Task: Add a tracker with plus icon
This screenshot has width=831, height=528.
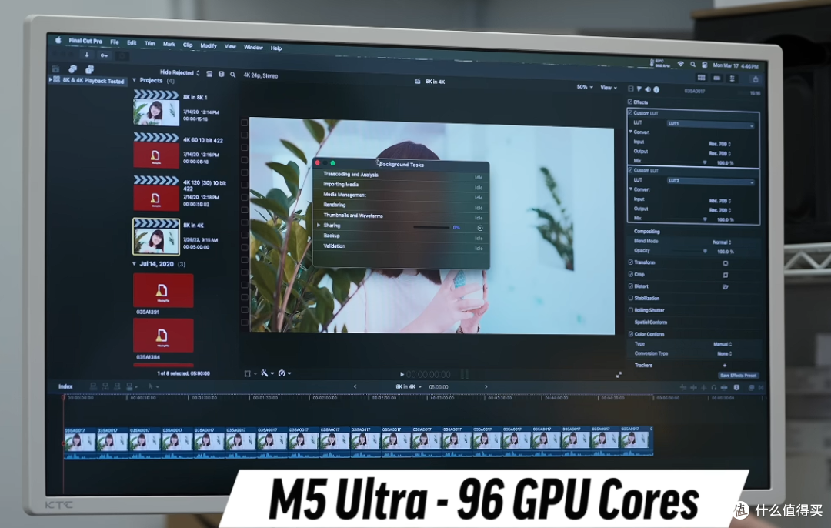Action: click(x=725, y=366)
